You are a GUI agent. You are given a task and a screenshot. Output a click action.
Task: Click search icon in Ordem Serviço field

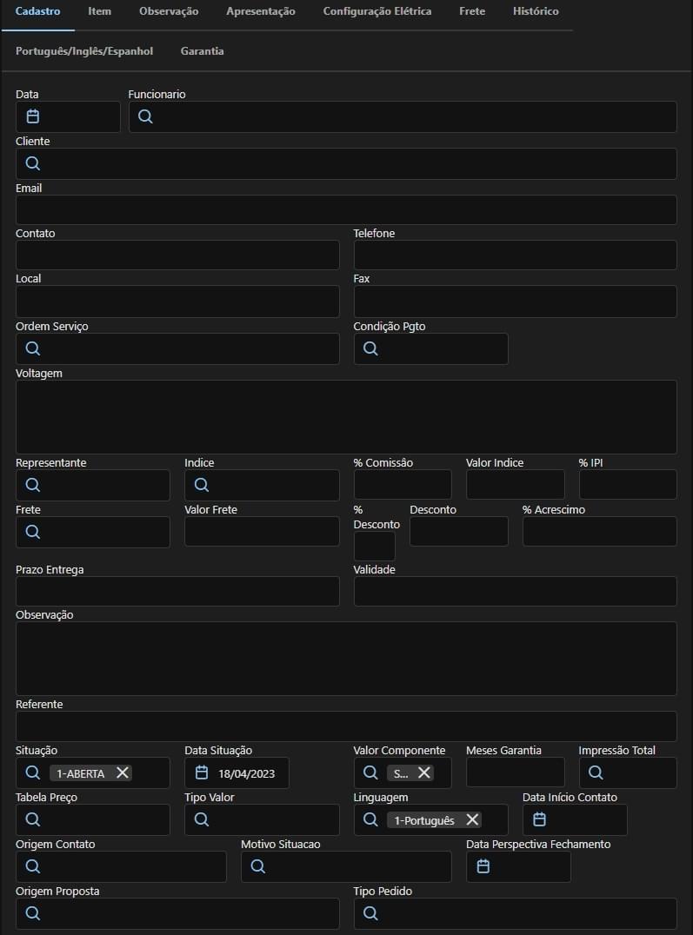33,348
